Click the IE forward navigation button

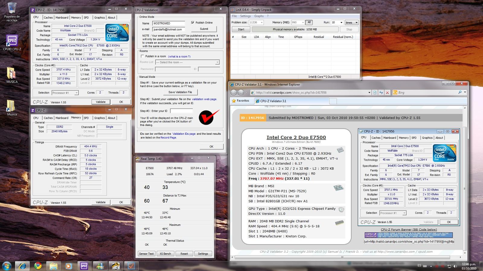click(241, 93)
